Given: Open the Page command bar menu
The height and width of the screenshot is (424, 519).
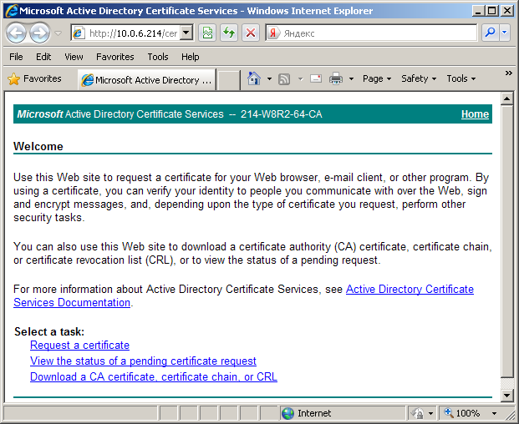Looking at the screenshot, I should pyautogui.click(x=377, y=78).
